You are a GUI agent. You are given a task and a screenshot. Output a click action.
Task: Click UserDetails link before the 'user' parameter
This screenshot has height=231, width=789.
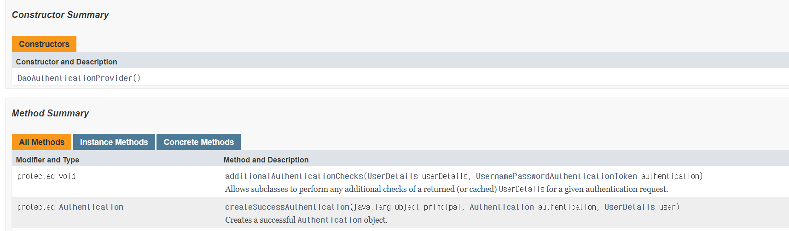630,207
